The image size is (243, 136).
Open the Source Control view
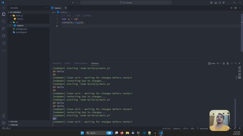4,29
